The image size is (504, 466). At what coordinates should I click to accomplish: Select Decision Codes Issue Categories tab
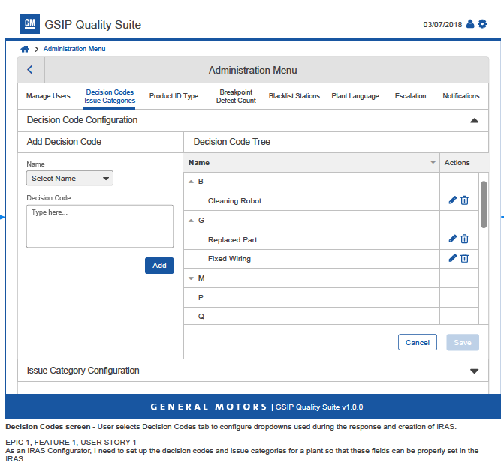(x=110, y=96)
